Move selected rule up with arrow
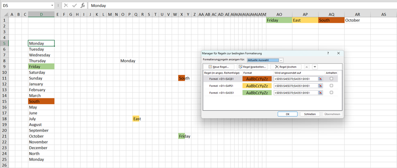 (x=306, y=67)
